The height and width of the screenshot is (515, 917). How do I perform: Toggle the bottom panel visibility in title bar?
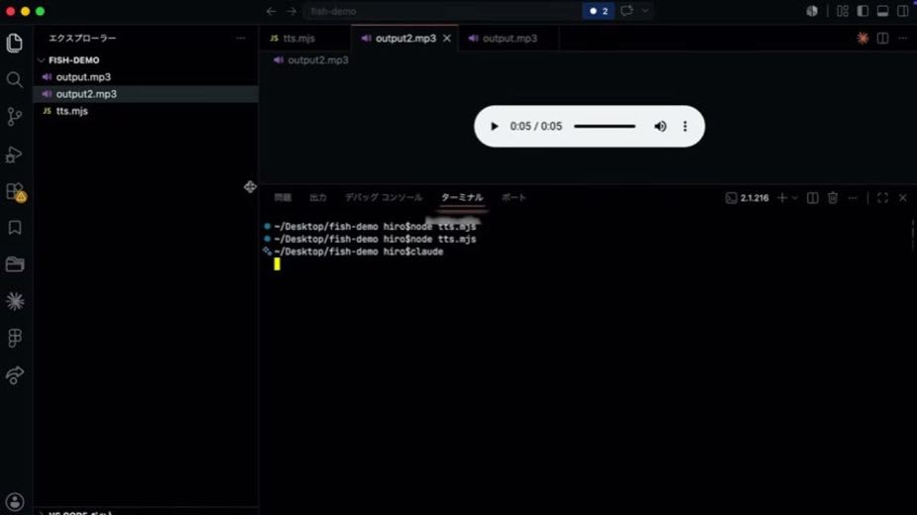882,11
